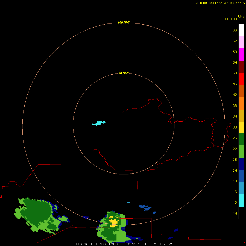
Task: Click the legend value 54
Action: pos(235,62)
